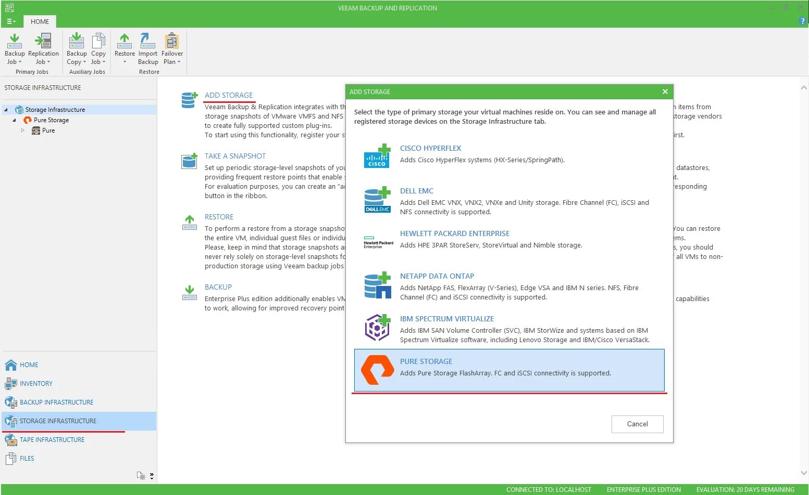Screen dimensions: 809x495
Task: Collapse the Storage Infrastructure tree node
Action: point(6,110)
